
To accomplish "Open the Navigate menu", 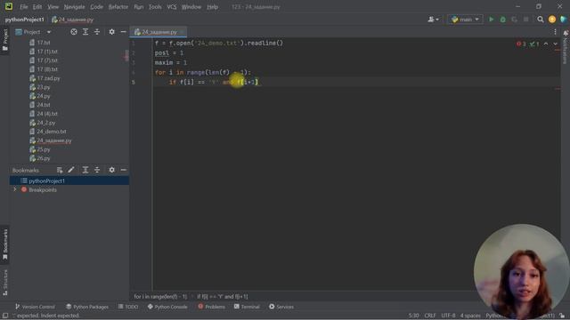I will [74, 7].
